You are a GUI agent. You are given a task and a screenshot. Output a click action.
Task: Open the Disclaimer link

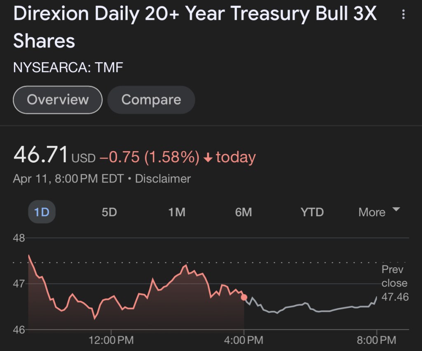point(163,179)
